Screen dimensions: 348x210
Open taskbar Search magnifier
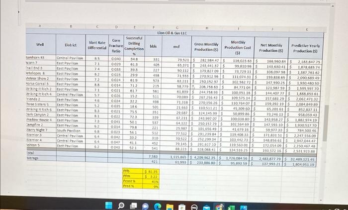click(121, 206)
